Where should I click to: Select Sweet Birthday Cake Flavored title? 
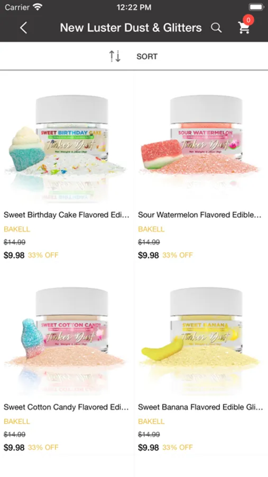pos(67,215)
